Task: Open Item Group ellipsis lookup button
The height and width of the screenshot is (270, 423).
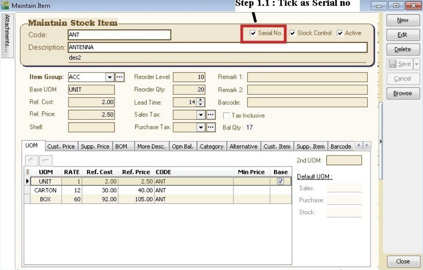Action: (120, 77)
